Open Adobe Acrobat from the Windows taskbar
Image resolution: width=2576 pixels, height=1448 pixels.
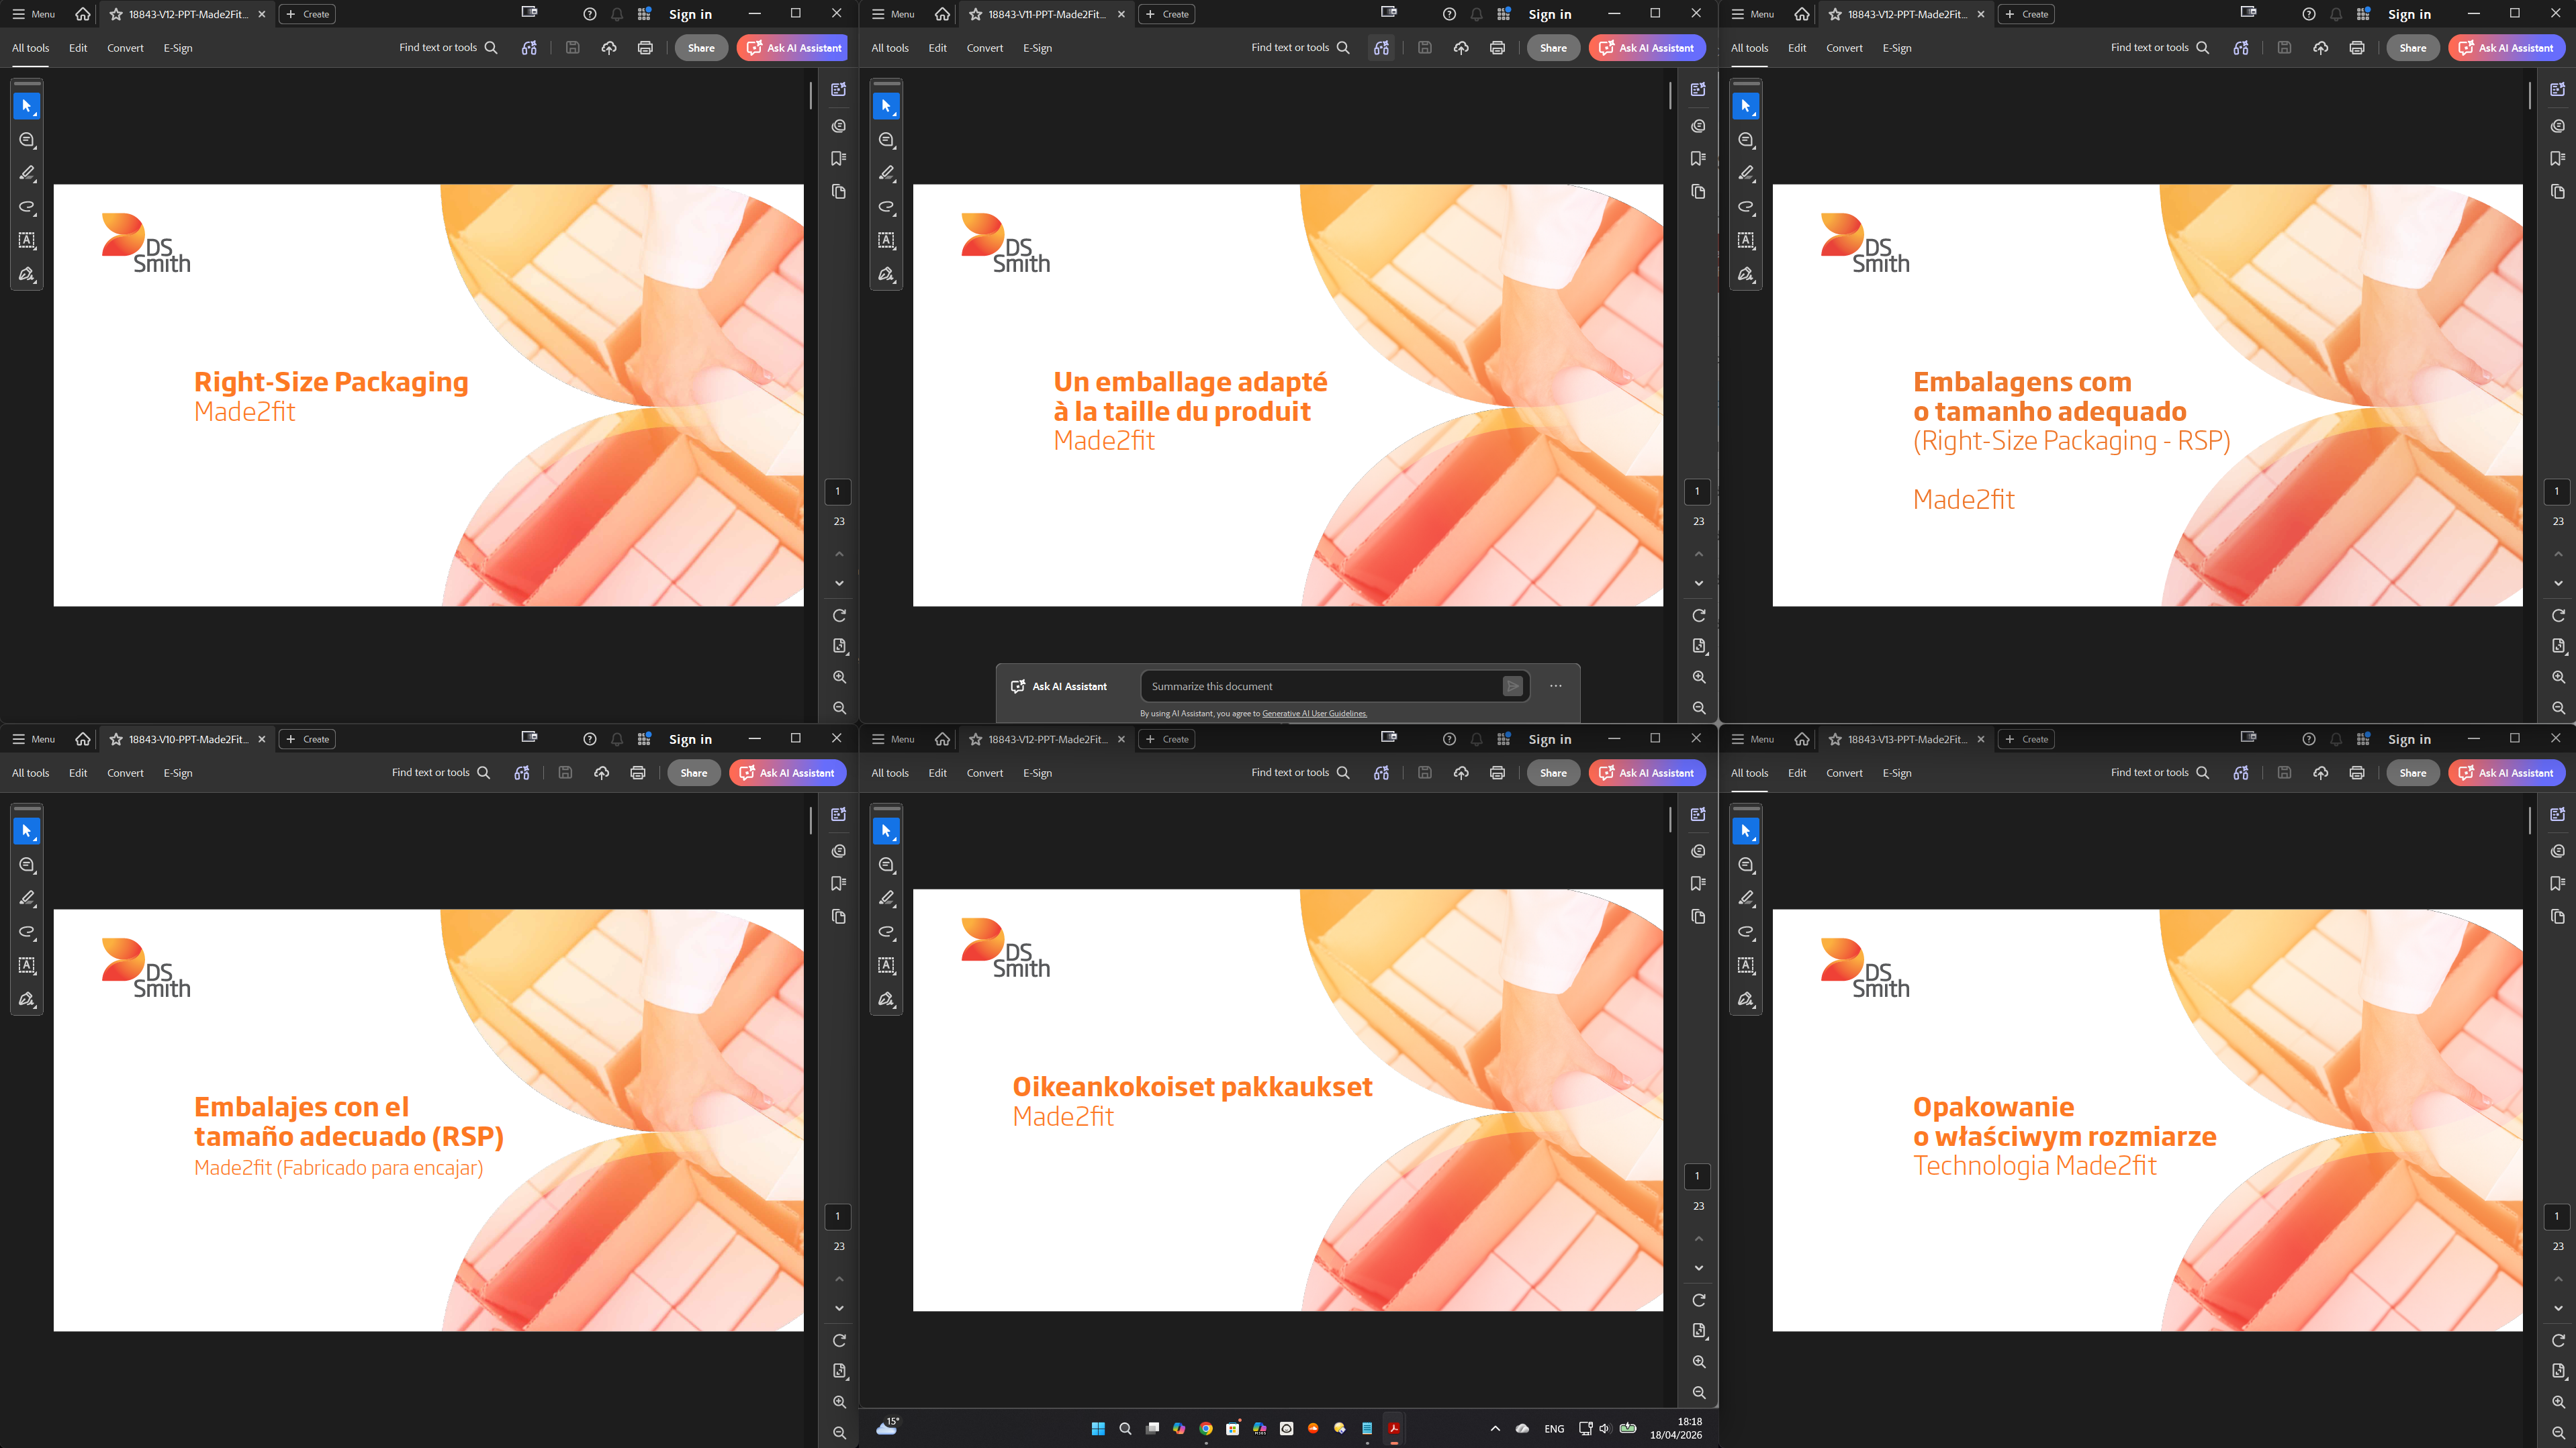[1393, 1428]
